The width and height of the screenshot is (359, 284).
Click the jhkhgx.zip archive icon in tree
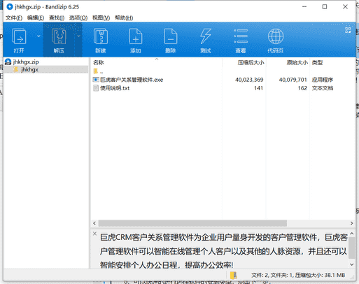(8, 62)
